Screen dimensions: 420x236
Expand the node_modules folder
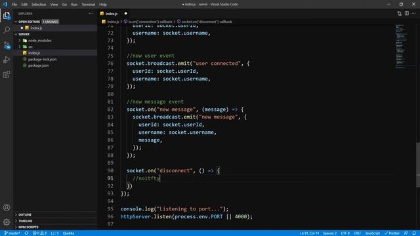pyautogui.click(x=20, y=41)
